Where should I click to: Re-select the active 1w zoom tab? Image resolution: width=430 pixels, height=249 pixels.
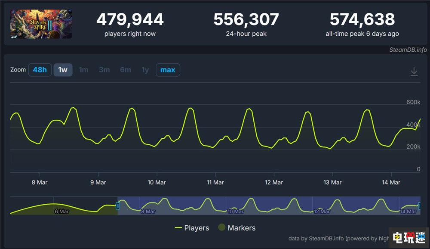[x=63, y=69]
